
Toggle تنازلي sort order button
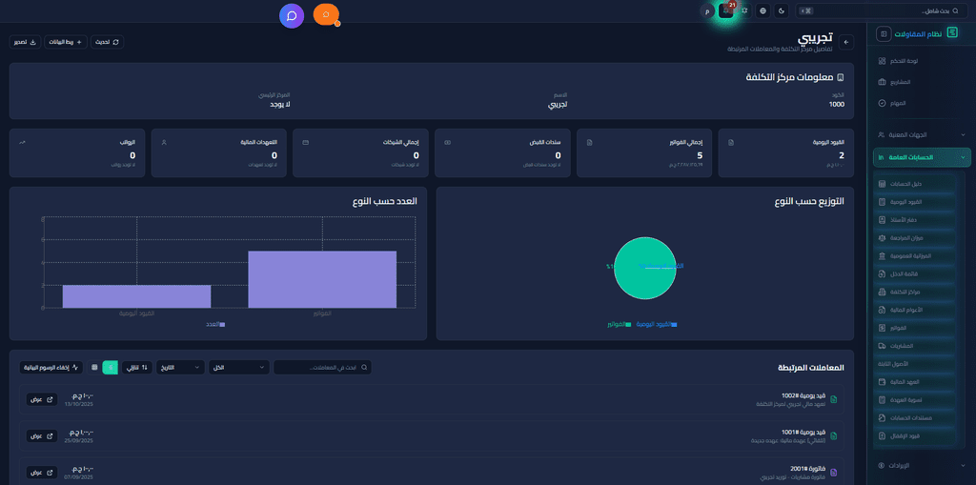(x=137, y=368)
